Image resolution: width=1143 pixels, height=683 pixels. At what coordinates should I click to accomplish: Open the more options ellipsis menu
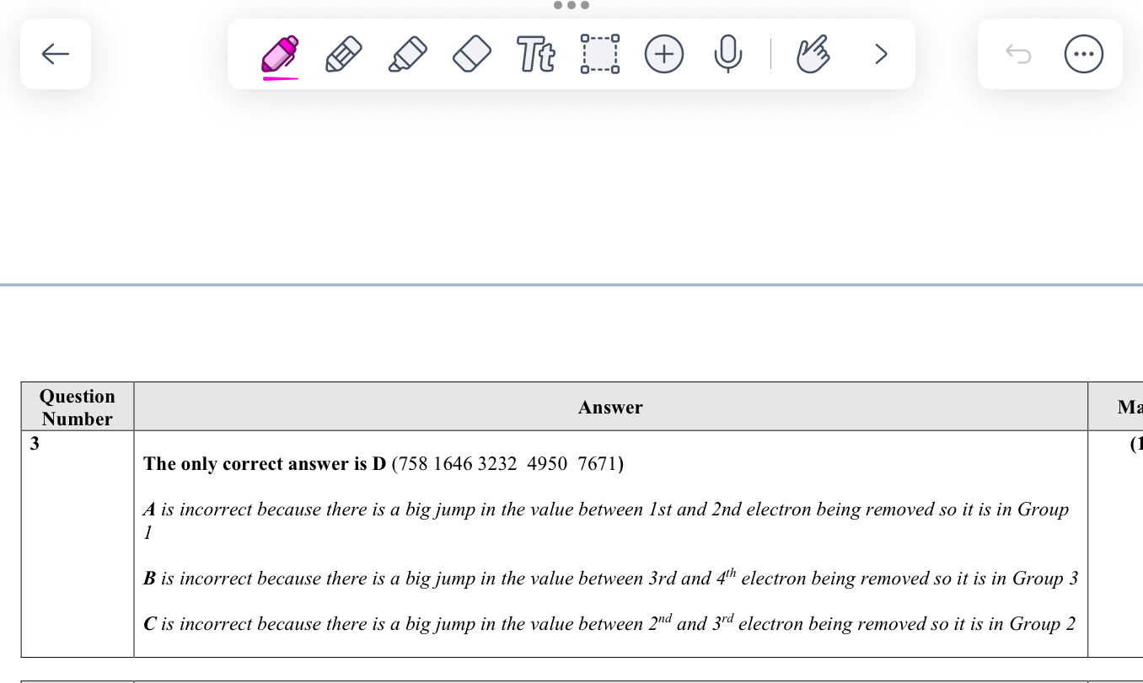(x=1084, y=55)
